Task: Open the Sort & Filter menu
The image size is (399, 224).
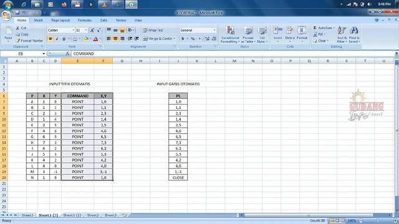Action: tap(342, 34)
